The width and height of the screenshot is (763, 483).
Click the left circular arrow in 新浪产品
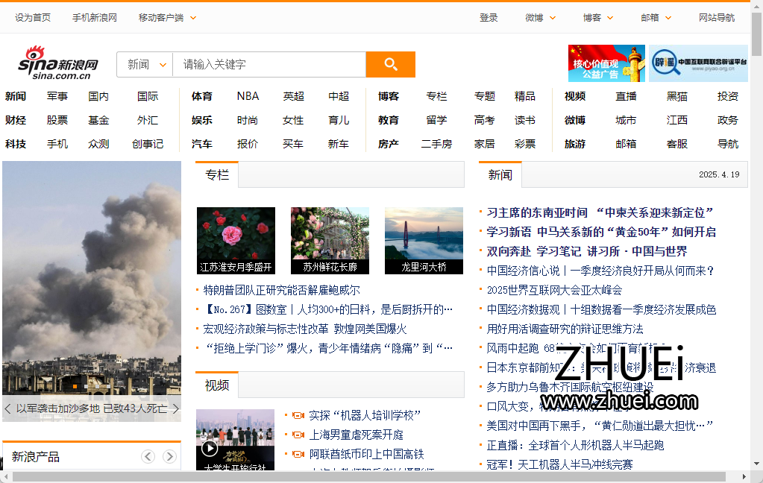click(148, 456)
